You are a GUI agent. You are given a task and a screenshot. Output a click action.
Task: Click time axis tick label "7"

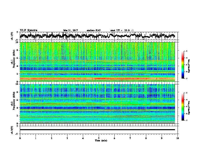(x=130, y=138)
